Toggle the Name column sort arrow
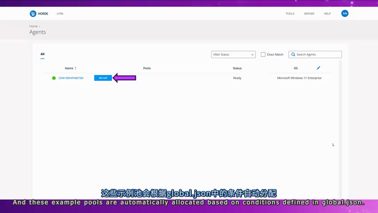Image resolution: width=378 pixels, height=213 pixels. point(75,68)
